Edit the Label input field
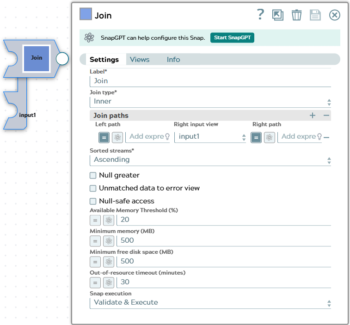This screenshot has height=325, width=350. (x=210, y=81)
